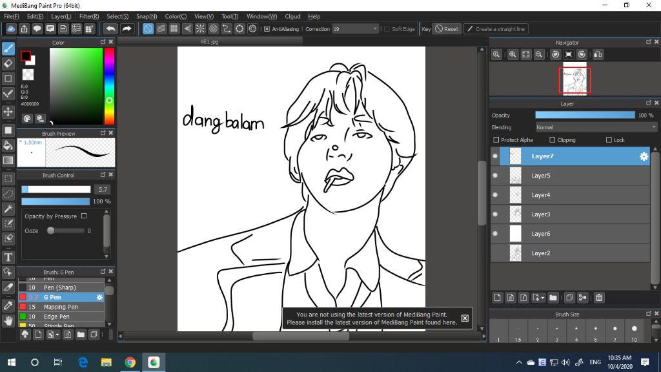Zoom out using the Navigator minus magnifier
The image size is (661, 372).
539,54
